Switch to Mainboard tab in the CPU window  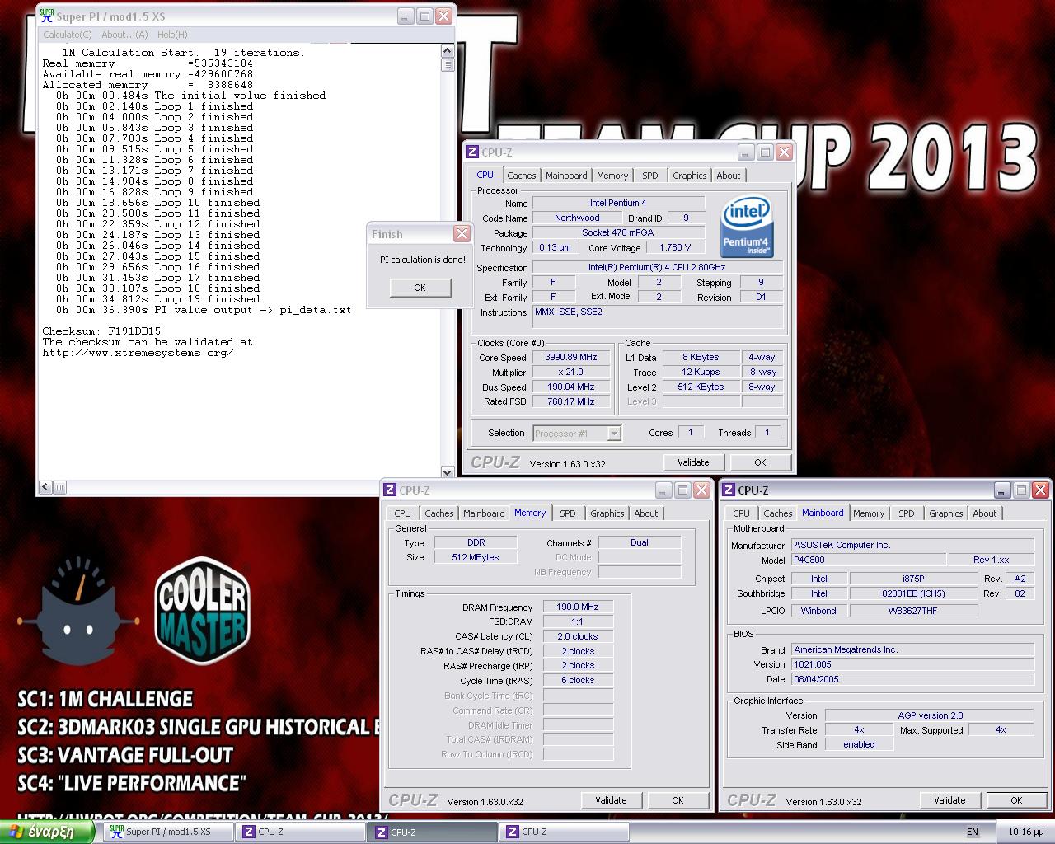click(x=566, y=176)
